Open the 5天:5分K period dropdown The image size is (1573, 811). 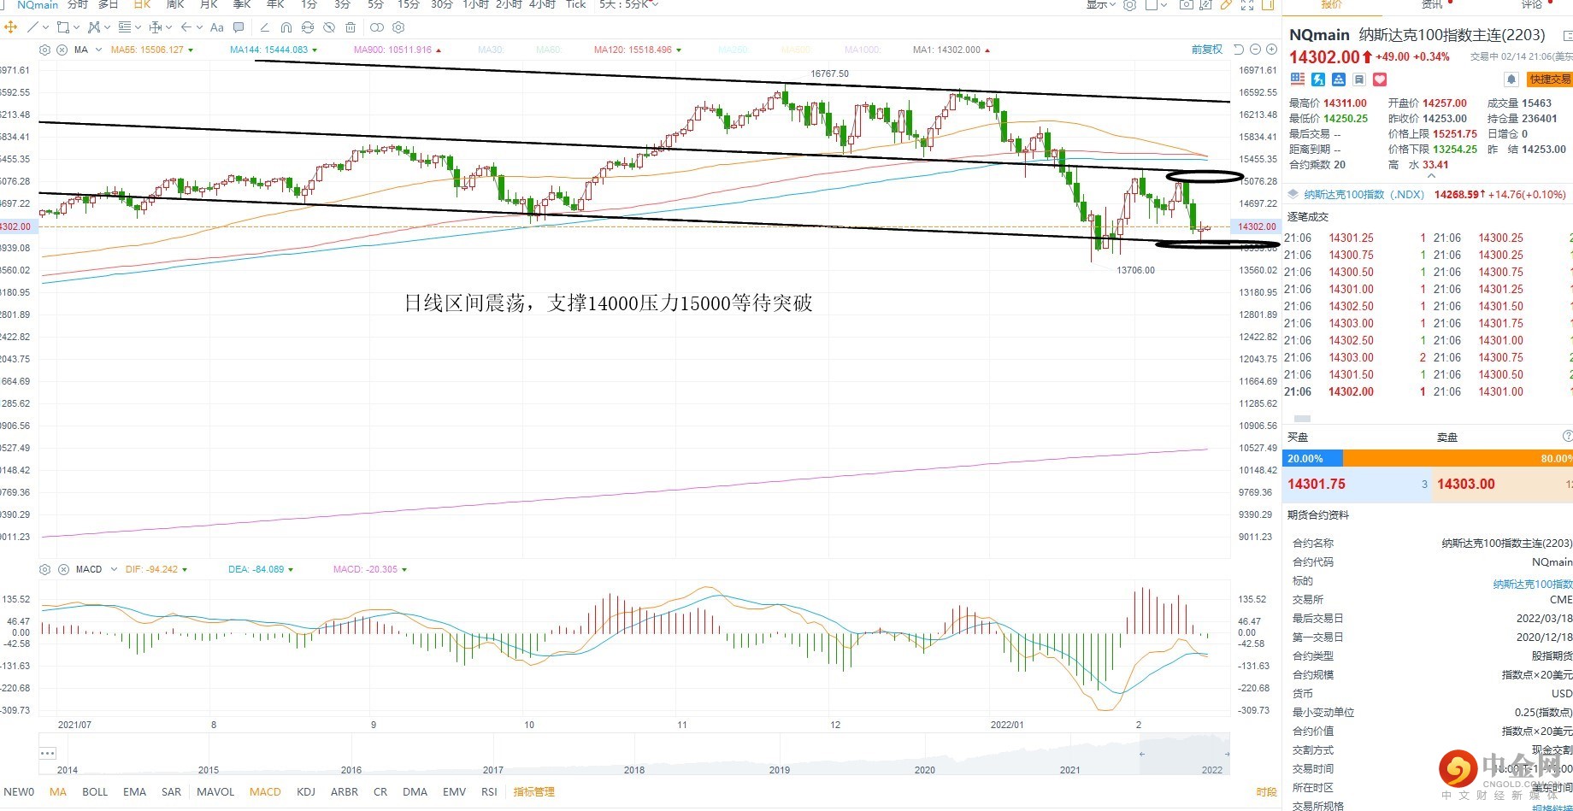pos(629,4)
